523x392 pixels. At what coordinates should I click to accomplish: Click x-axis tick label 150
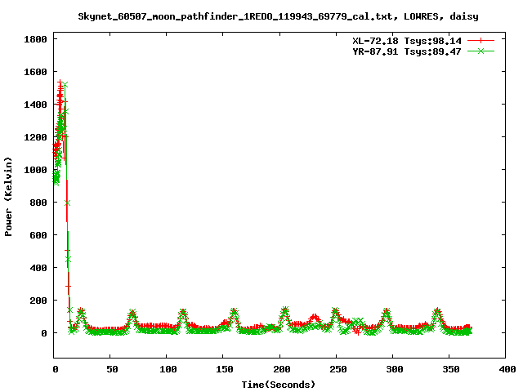225,369
